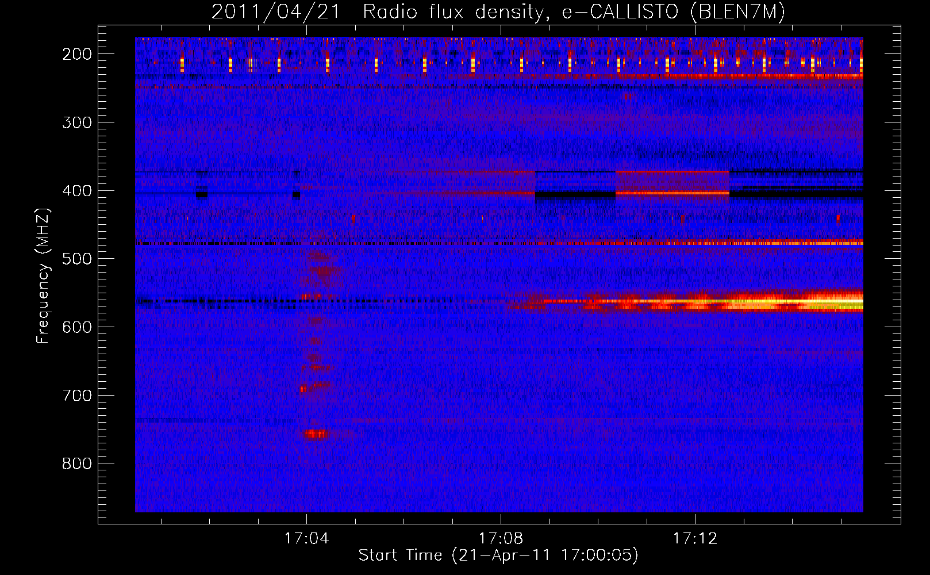This screenshot has width=930, height=575.
Task: Click the 500 frequency axis label
Action: click(x=77, y=259)
